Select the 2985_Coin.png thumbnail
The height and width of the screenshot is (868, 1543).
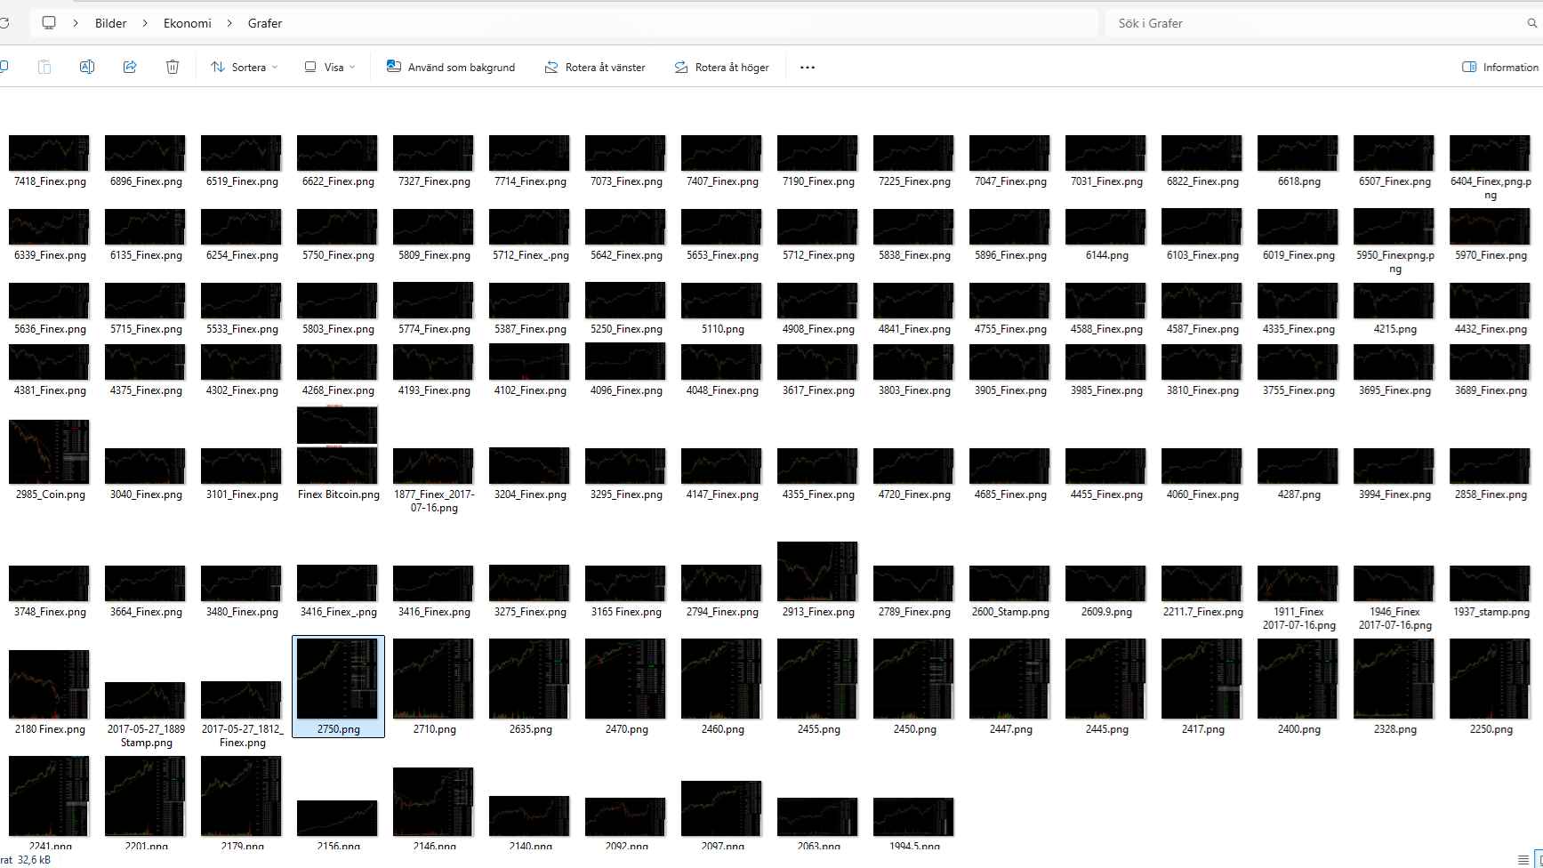coord(49,452)
